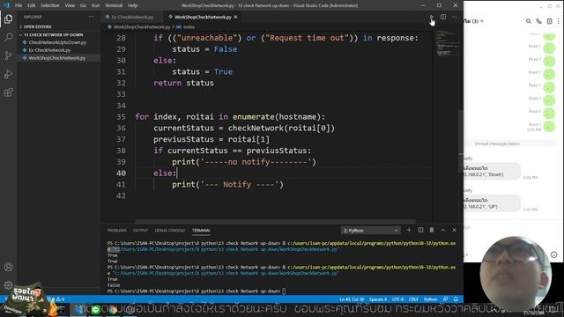The width and height of the screenshot is (564, 317).
Task: Open LINE app from the Windows taskbar
Action: click(95, 310)
